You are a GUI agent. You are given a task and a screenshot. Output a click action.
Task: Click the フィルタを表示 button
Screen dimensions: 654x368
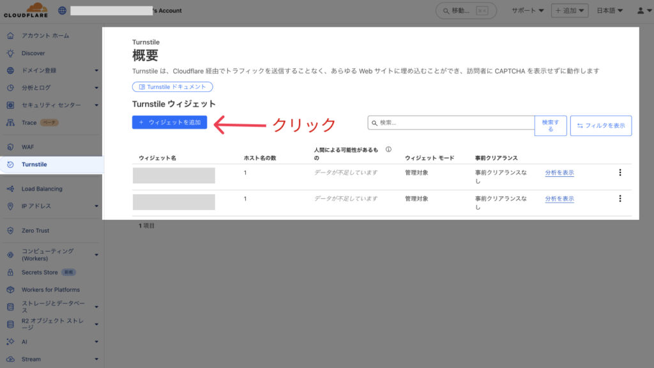click(x=600, y=126)
